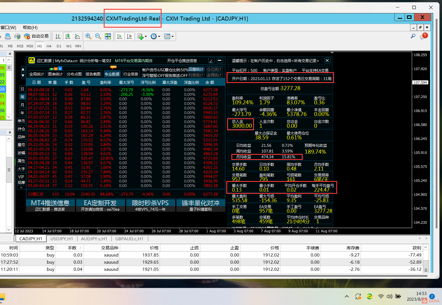Select the 魔号 magic number side button
Screen dimensions: 442x305
click(x=21, y=145)
